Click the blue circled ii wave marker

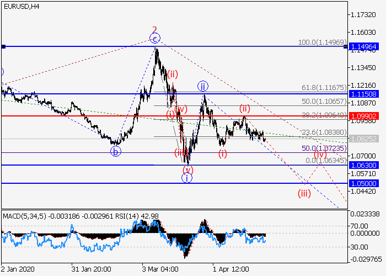tap(203, 86)
